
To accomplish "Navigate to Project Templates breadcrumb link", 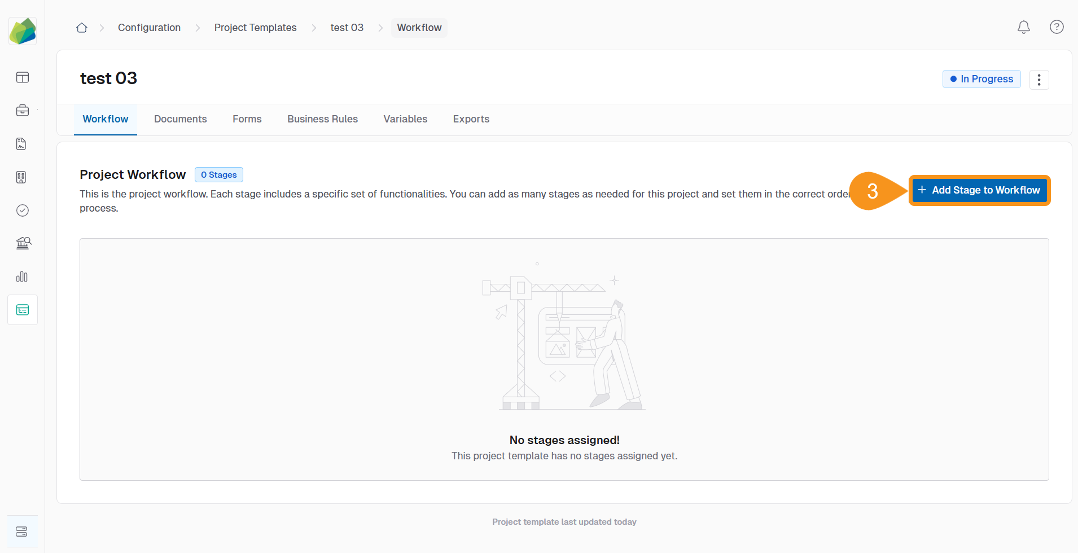I will pyautogui.click(x=255, y=27).
